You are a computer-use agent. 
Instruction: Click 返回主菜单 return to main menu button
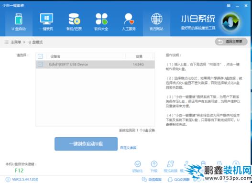[x=231, y=42]
